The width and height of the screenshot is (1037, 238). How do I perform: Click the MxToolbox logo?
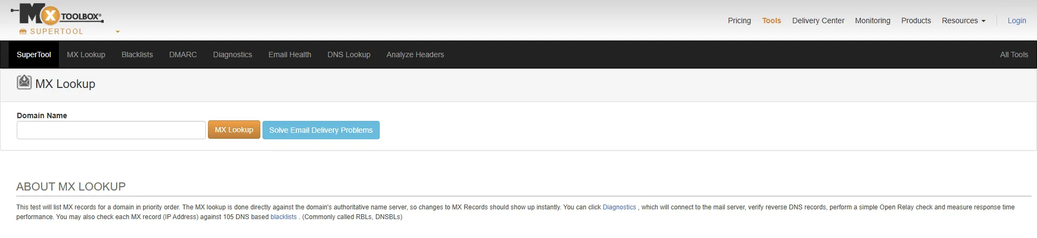pos(57,15)
